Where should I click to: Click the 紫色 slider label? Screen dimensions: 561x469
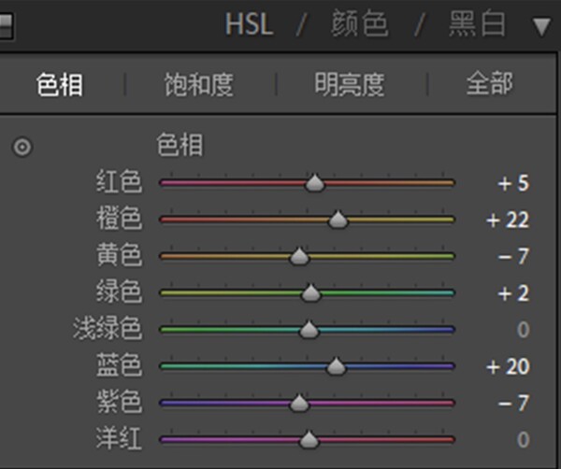(119, 402)
